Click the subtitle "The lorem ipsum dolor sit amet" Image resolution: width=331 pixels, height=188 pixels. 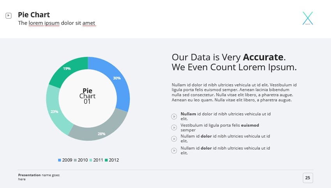(56, 23)
